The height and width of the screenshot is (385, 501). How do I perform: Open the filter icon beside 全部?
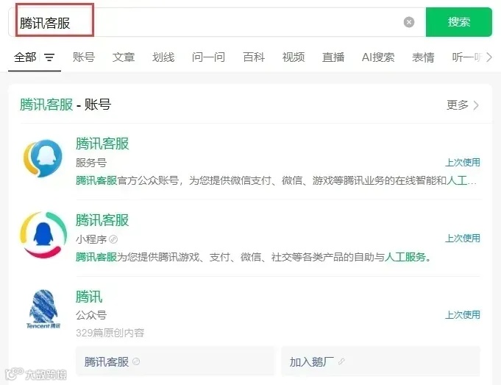coord(49,57)
